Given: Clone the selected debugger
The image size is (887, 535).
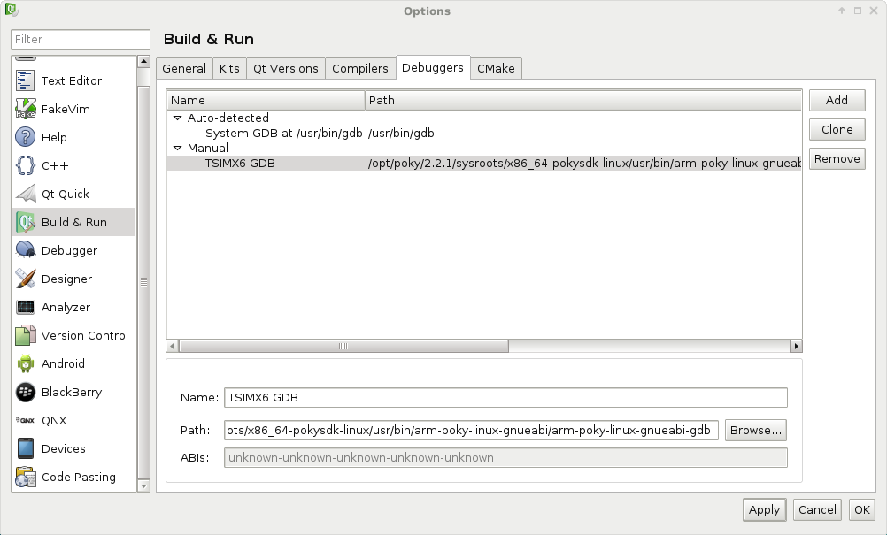Looking at the screenshot, I should 837,129.
